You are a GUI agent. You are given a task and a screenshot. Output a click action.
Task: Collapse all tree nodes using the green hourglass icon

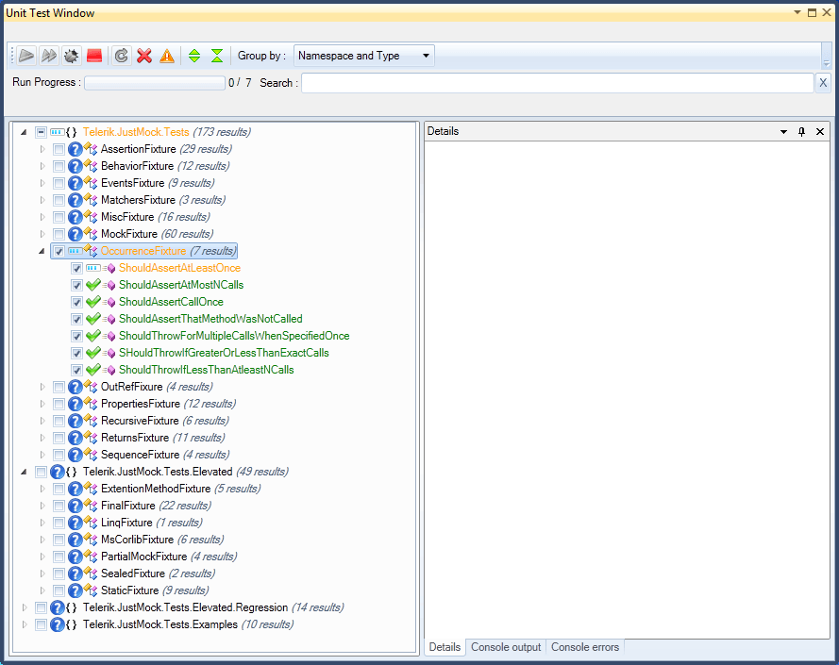[x=217, y=56]
